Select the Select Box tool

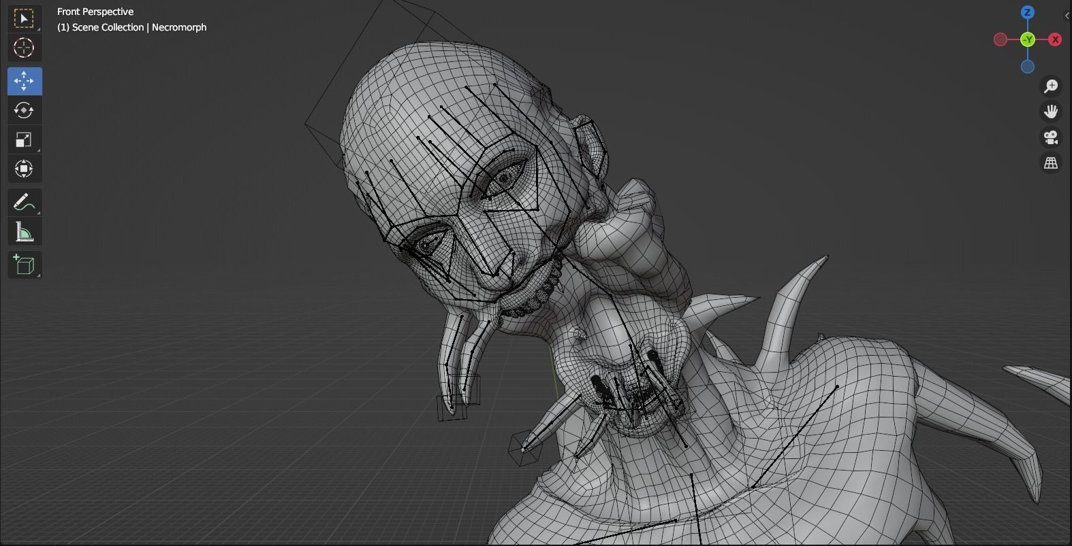pyautogui.click(x=24, y=18)
